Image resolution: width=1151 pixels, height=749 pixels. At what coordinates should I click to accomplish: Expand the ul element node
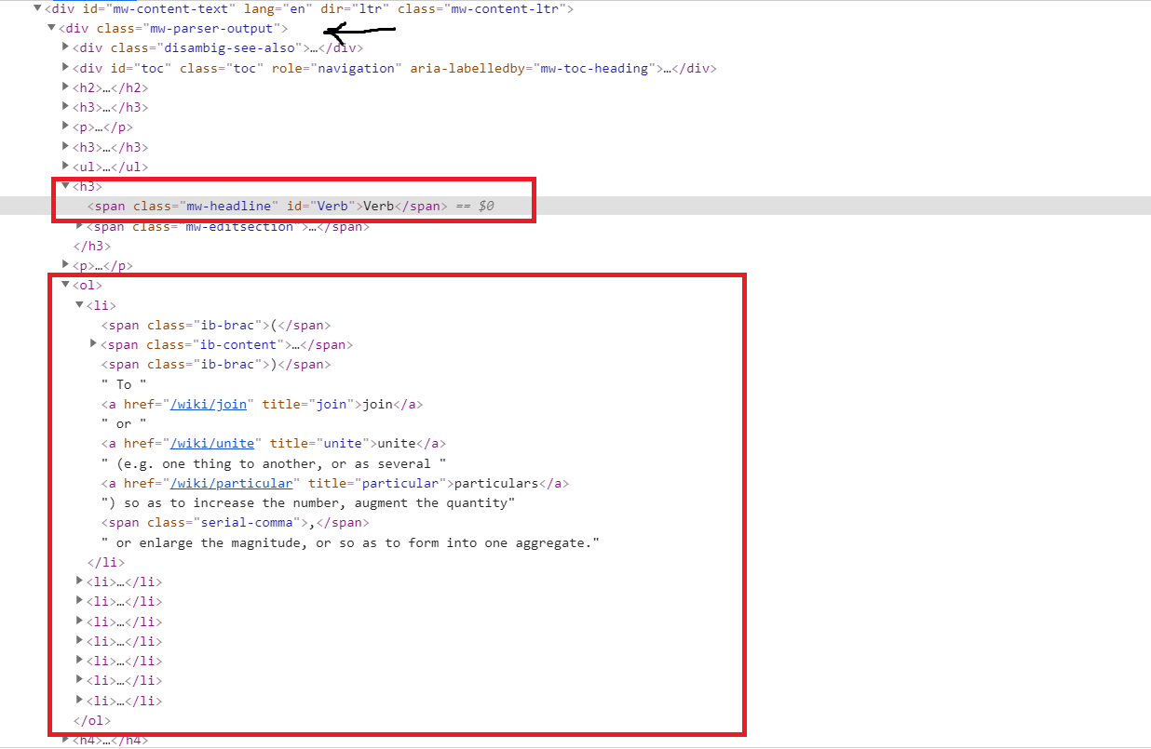click(65, 167)
